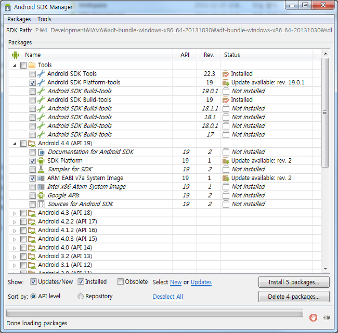The height and width of the screenshot is (333, 338).
Task: Click the Android 4.3 (API 18) folder icon
Action: [x=32, y=213]
